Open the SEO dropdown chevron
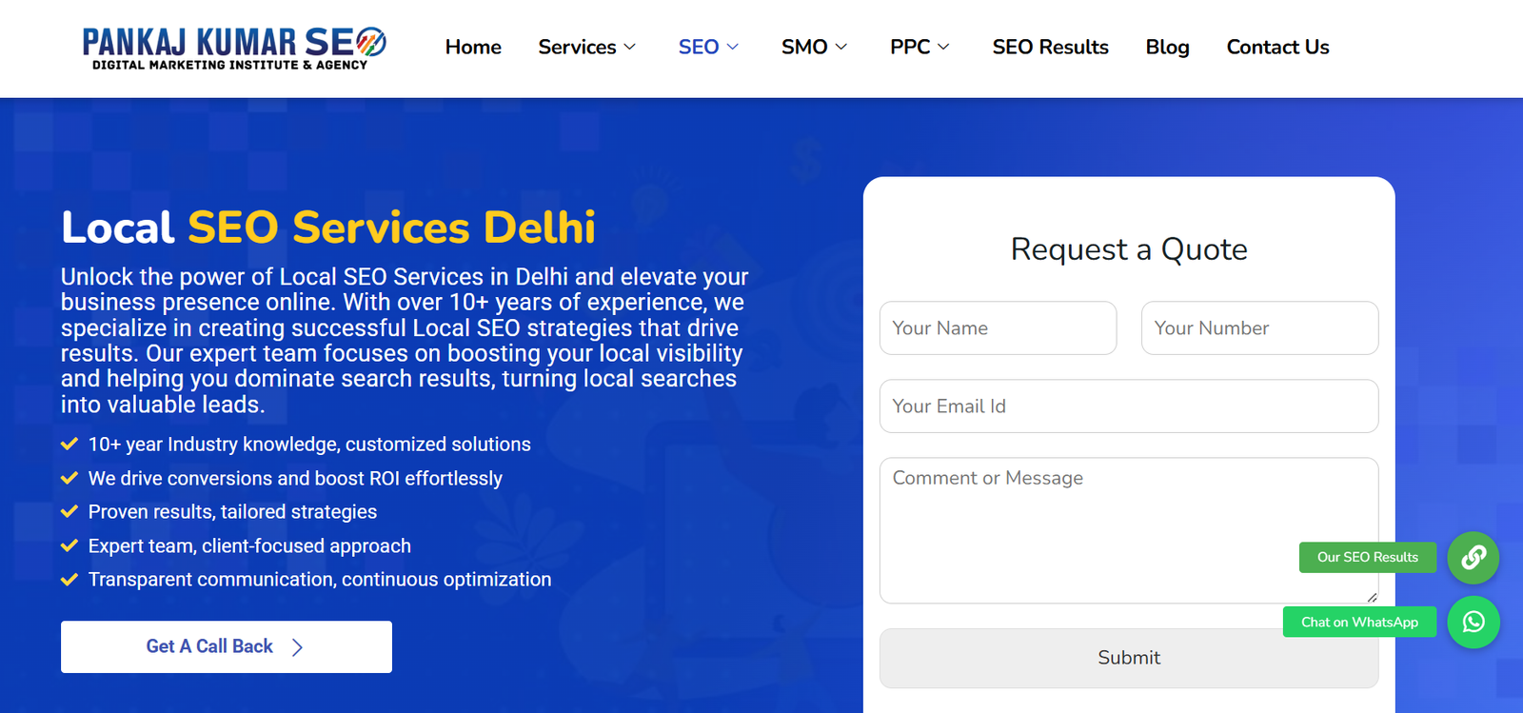The image size is (1523, 713). pyautogui.click(x=733, y=48)
